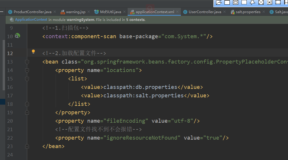Click the scrolling window capture icon
The height and width of the screenshot is (160, 288).
point(270,2)
